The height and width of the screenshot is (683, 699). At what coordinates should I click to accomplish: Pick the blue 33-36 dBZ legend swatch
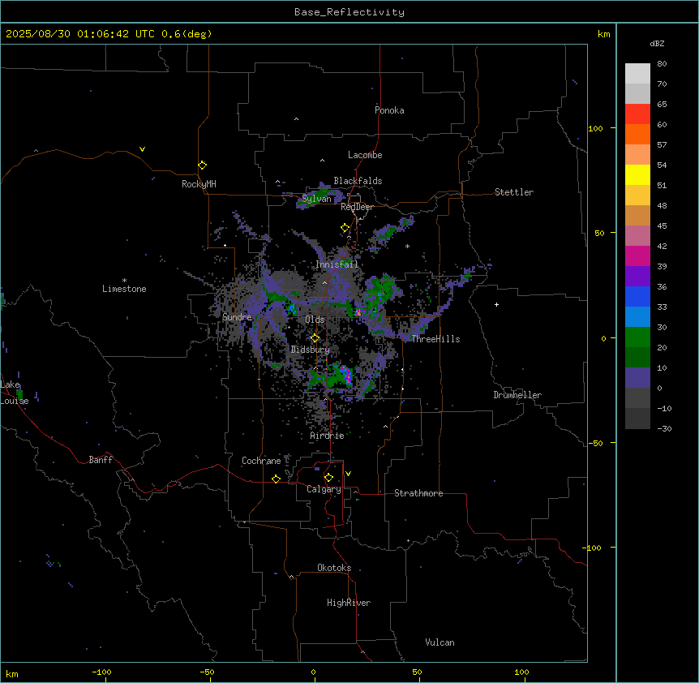click(x=637, y=296)
